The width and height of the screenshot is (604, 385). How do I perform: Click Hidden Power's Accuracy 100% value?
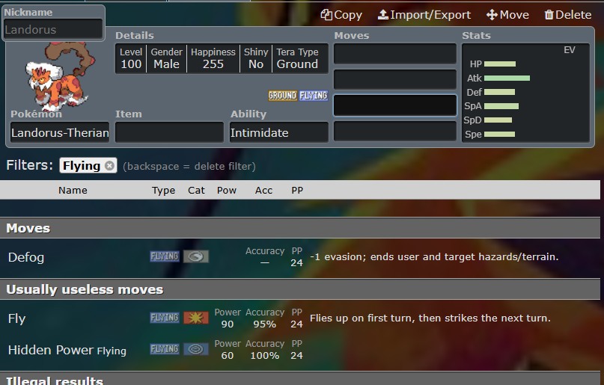tap(265, 356)
